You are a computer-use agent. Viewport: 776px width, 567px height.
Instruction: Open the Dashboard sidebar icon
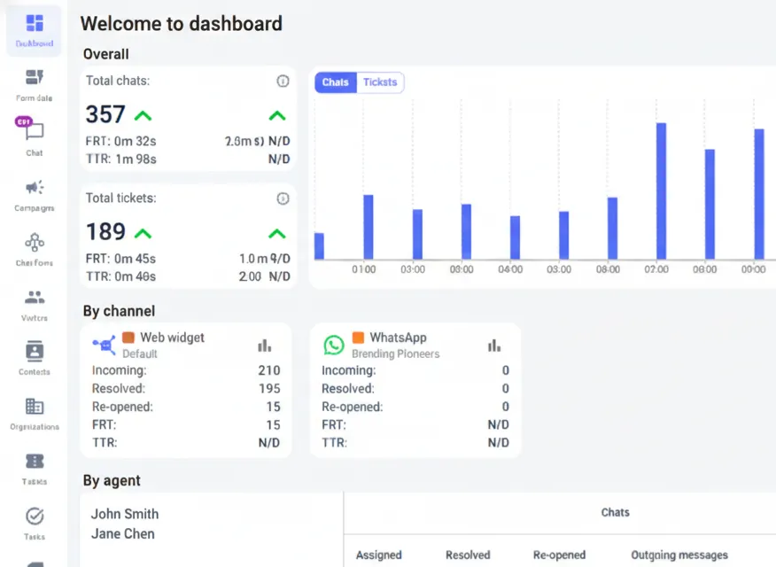point(34,27)
